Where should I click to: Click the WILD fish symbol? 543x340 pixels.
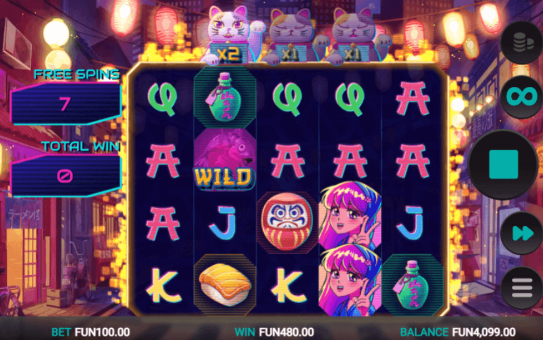click(x=225, y=161)
